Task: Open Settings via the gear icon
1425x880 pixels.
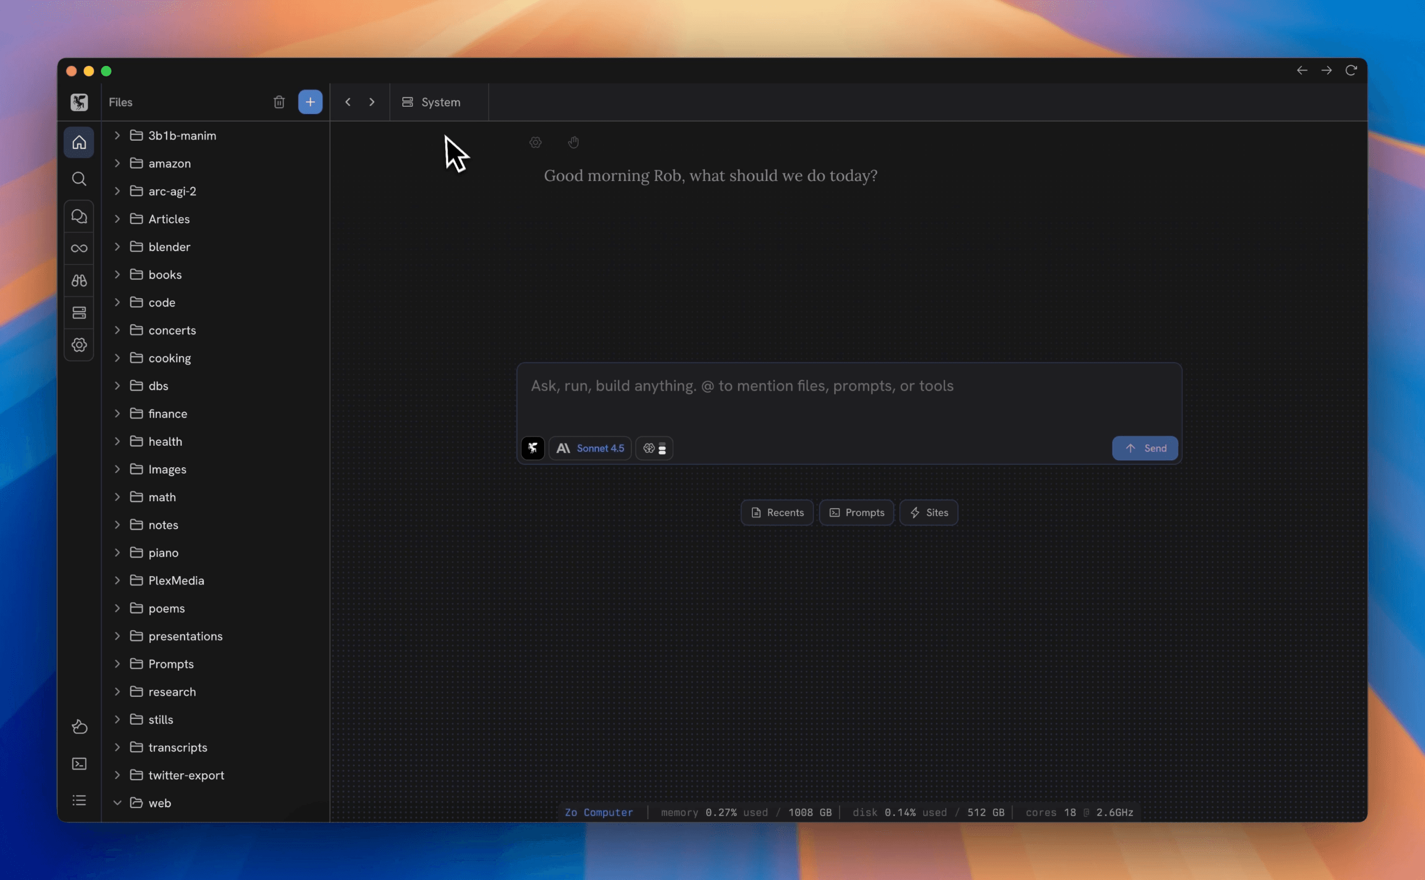Action: [79, 344]
